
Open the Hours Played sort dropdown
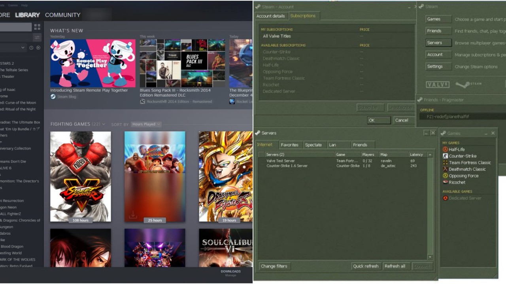click(146, 124)
